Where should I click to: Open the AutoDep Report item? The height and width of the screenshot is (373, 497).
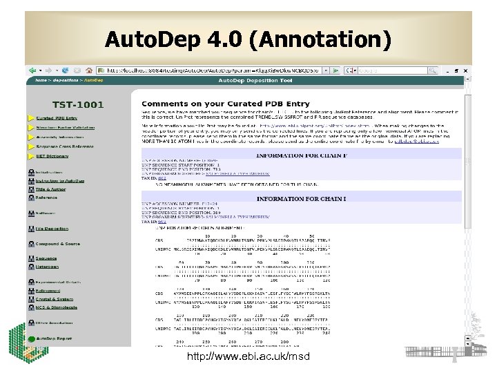(55, 338)
